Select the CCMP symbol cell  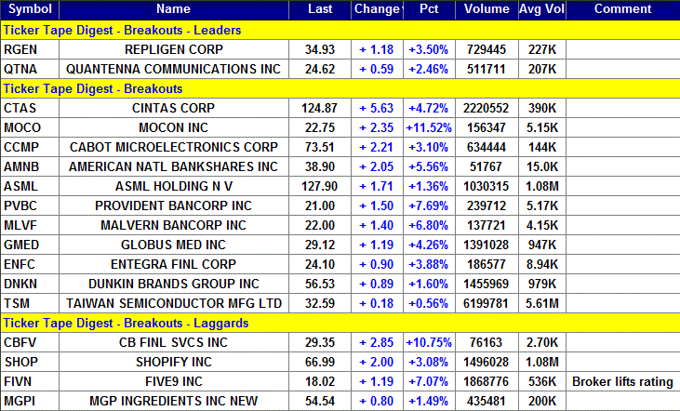pyautogui.click(x=30, y=147)
